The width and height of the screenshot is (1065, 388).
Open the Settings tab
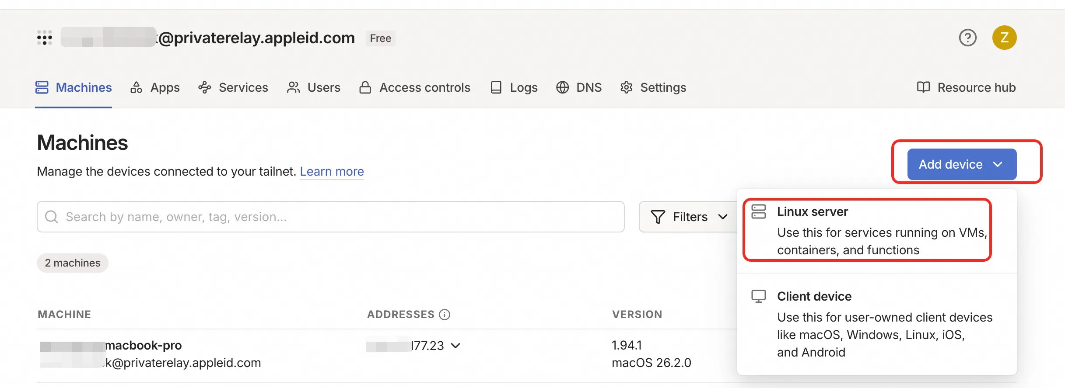pyautogui.click(x=653, y=87)
